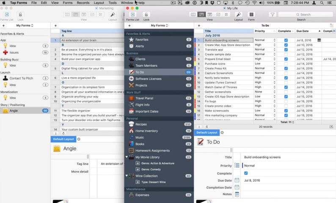This screenshot has width=336, height=203.
Task: Select the Default Layout tab under To Do
Action: pyautogui.click(x=207, y=132)
